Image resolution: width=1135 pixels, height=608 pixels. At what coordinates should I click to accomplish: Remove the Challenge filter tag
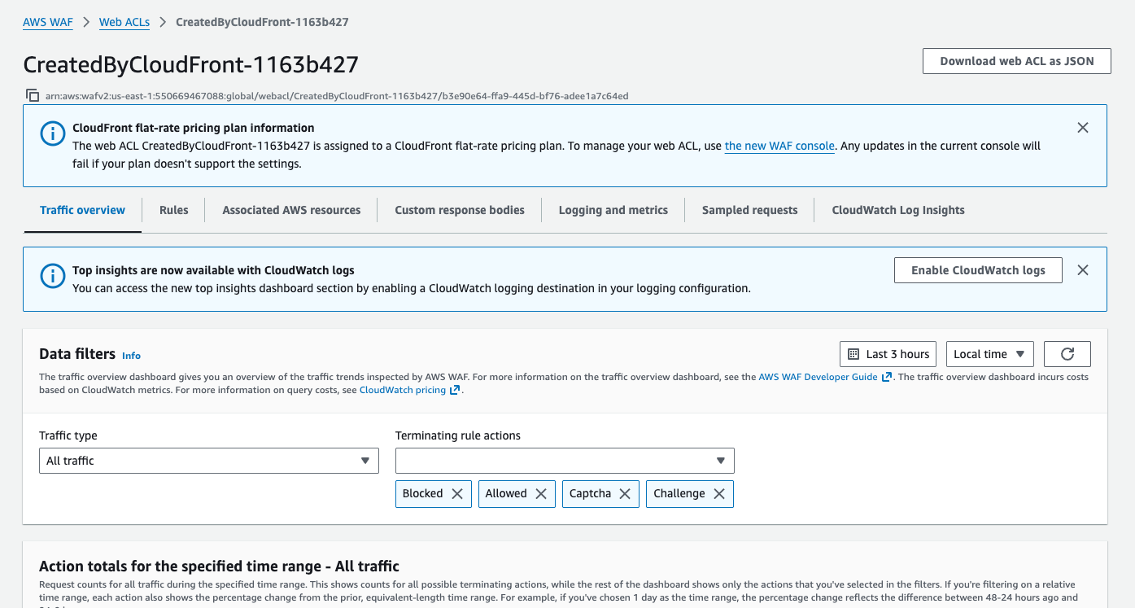coord(719,494)
